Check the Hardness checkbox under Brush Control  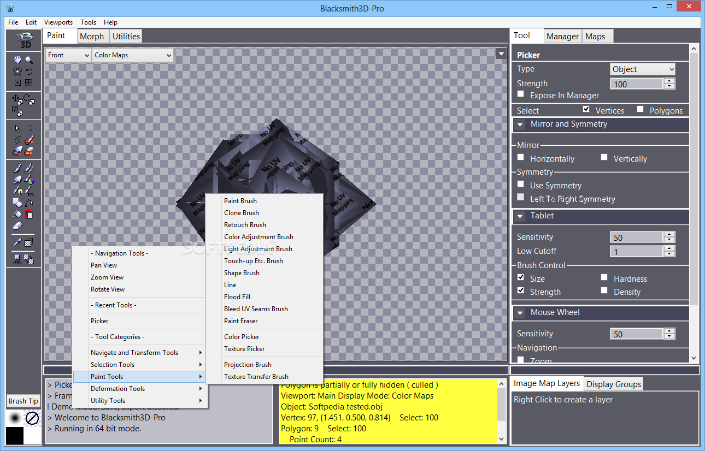[x=604, y=278]
